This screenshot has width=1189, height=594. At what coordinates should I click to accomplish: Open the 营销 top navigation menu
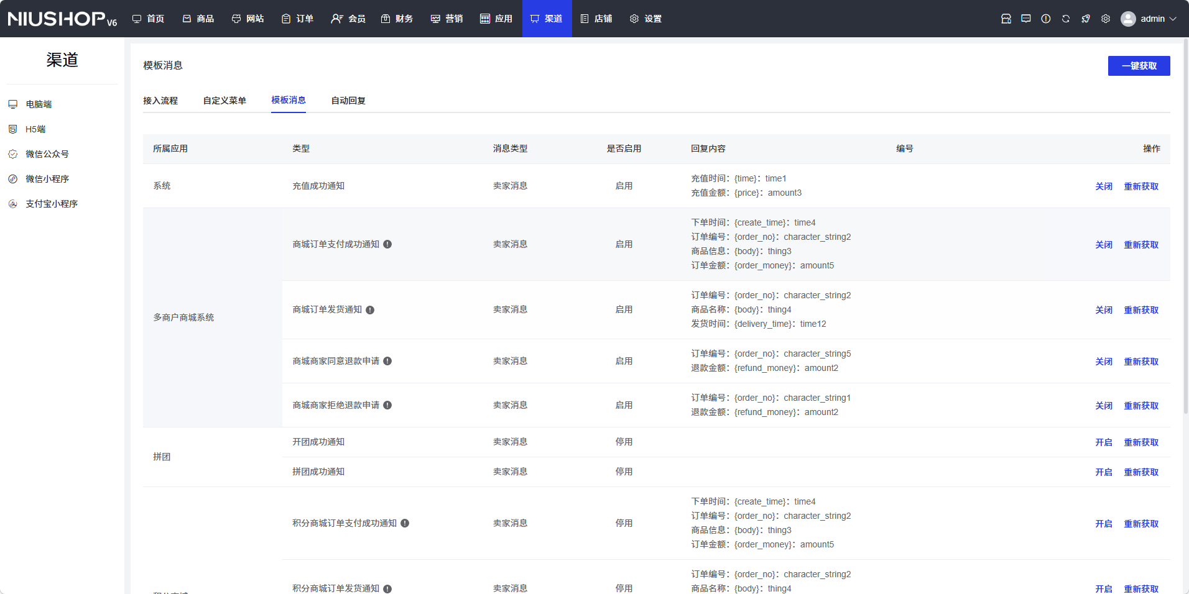[447, 19]
